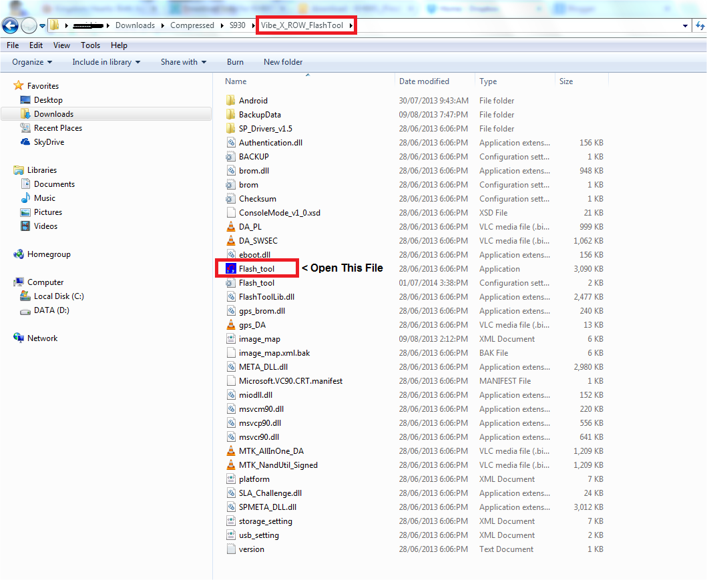
Task: Click Downloads in the breadcrumb path
Action: 135,25
